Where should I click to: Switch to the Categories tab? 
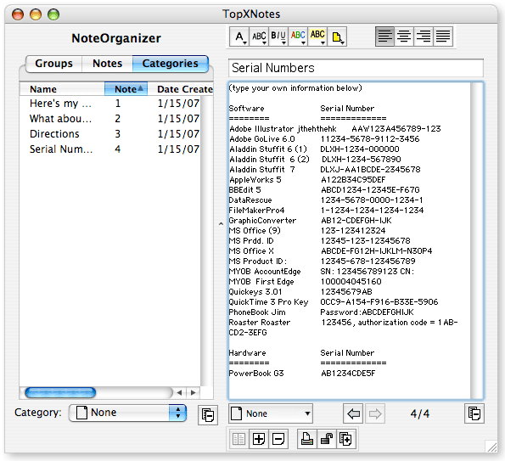pyautogui.click(x=170, y=64)
